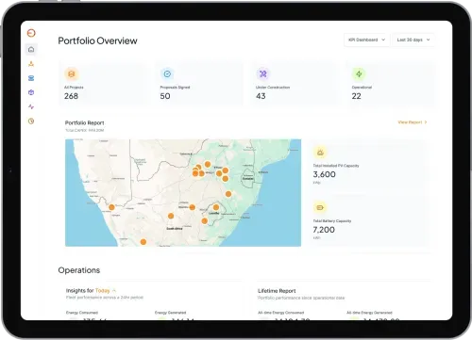Expand the Insights for Today selector
472x340 pixels.
click(106, 290)
